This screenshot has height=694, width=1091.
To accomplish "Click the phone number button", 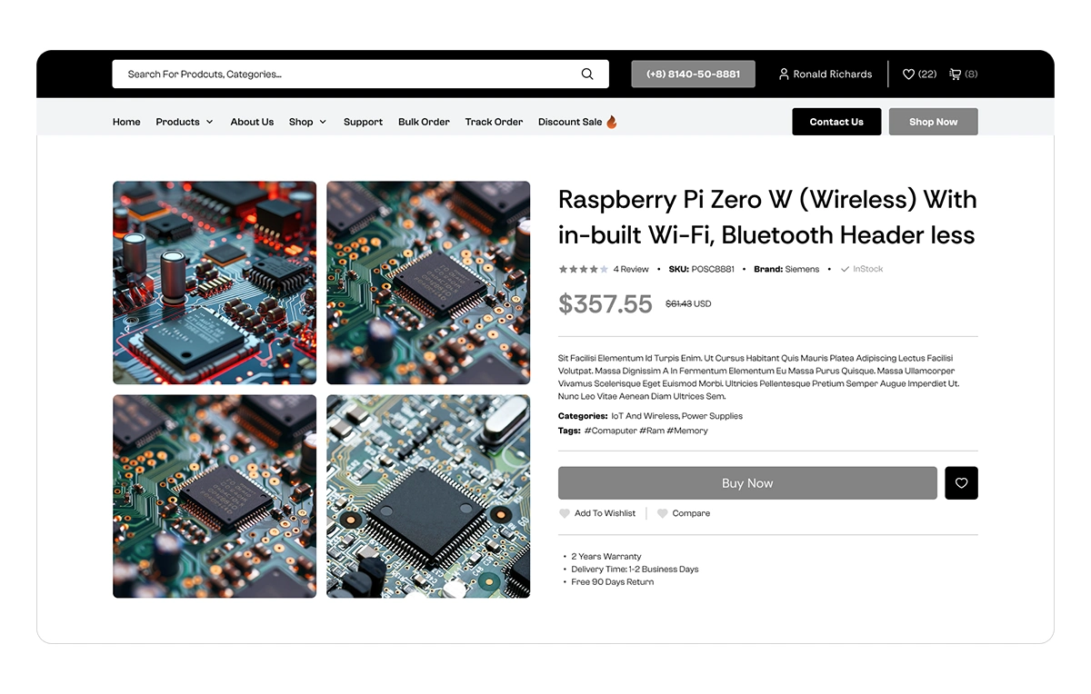I will pyautogui.click(x=693, y=74).
